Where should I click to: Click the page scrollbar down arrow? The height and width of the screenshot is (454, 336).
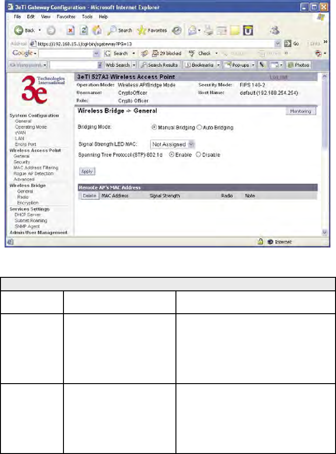point(324,232)
